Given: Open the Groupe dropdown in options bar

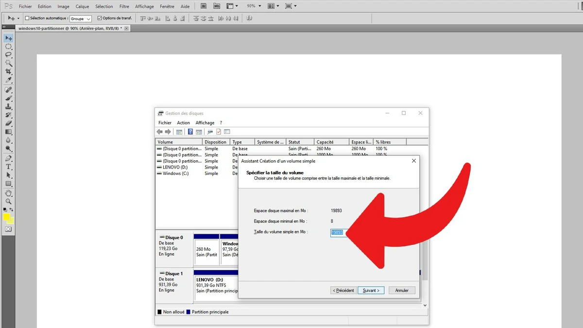Looking at the screenshot, I should [x=81, y=19].
